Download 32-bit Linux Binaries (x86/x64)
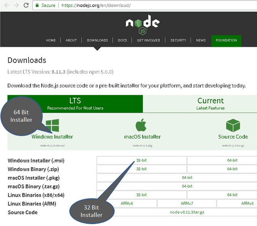 [x=142, y=195]
